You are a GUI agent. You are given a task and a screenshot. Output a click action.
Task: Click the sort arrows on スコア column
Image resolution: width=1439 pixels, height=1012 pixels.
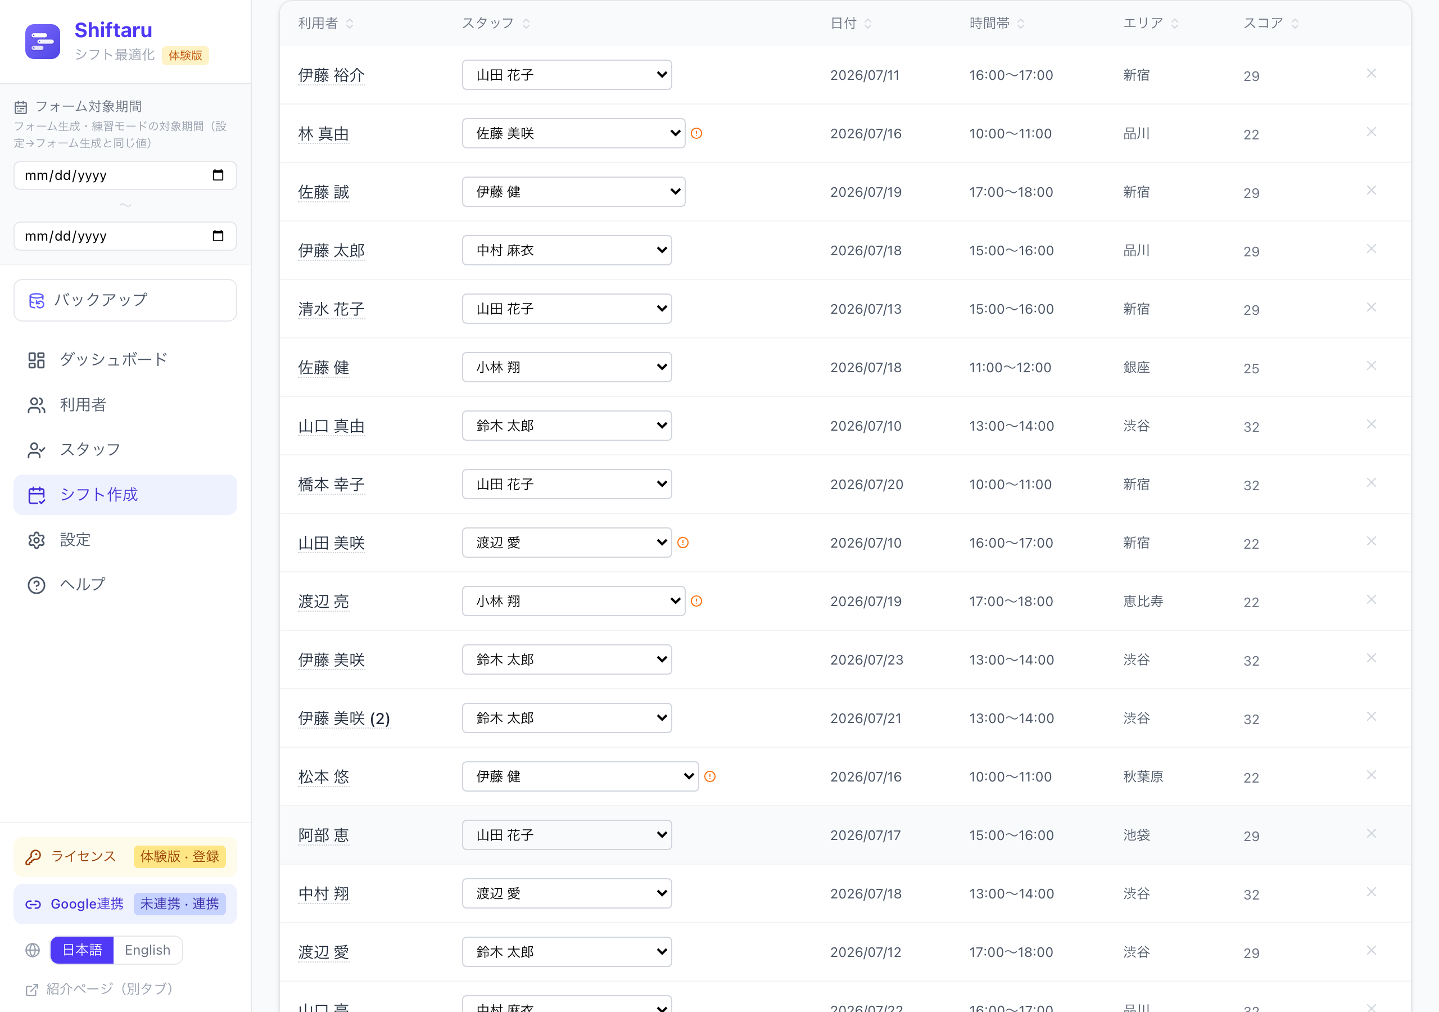click(1295, 23)
